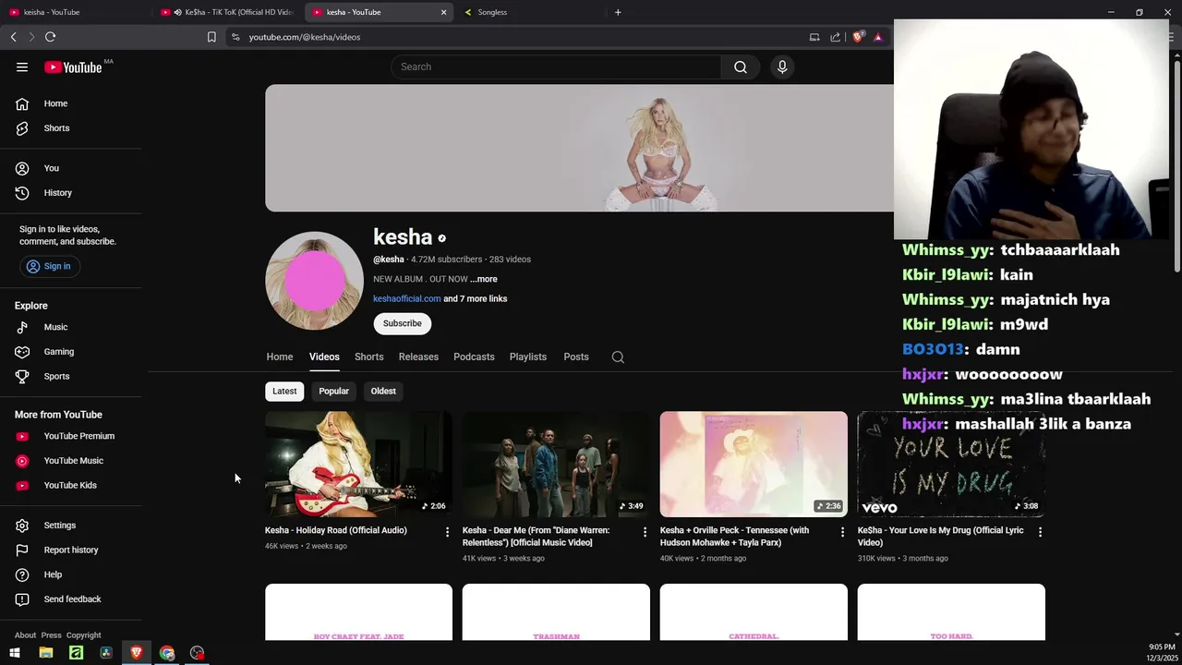
Task: Open Podcasts tab
Action: tap(474, 357)
